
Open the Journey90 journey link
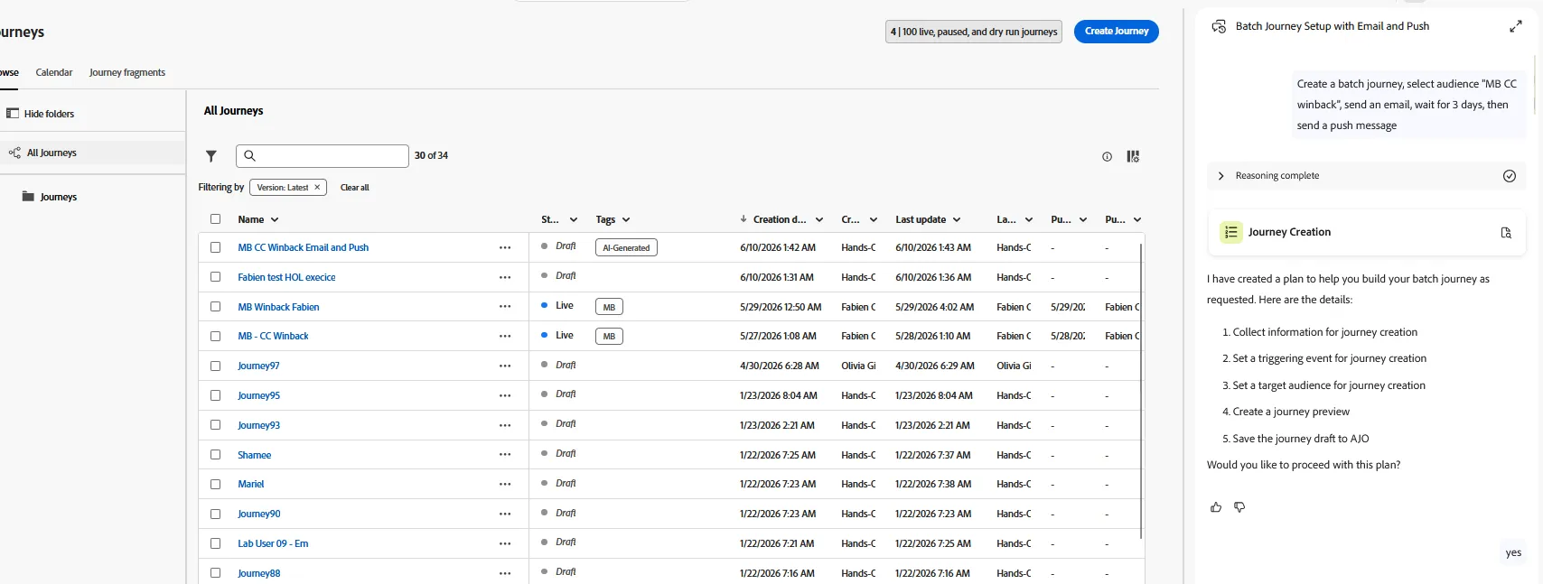click(259, 514)
